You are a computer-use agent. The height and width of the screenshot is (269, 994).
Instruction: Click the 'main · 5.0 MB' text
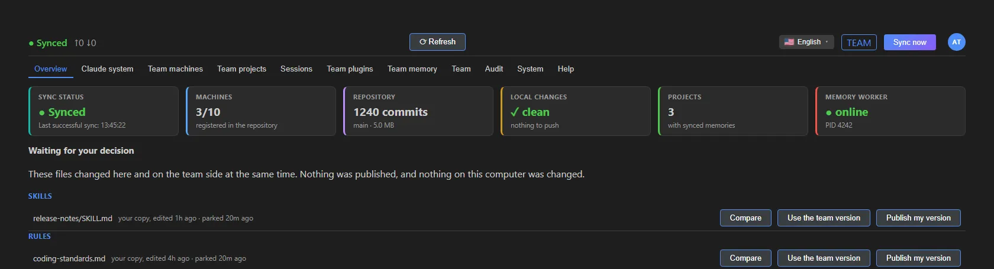(373, 125)
